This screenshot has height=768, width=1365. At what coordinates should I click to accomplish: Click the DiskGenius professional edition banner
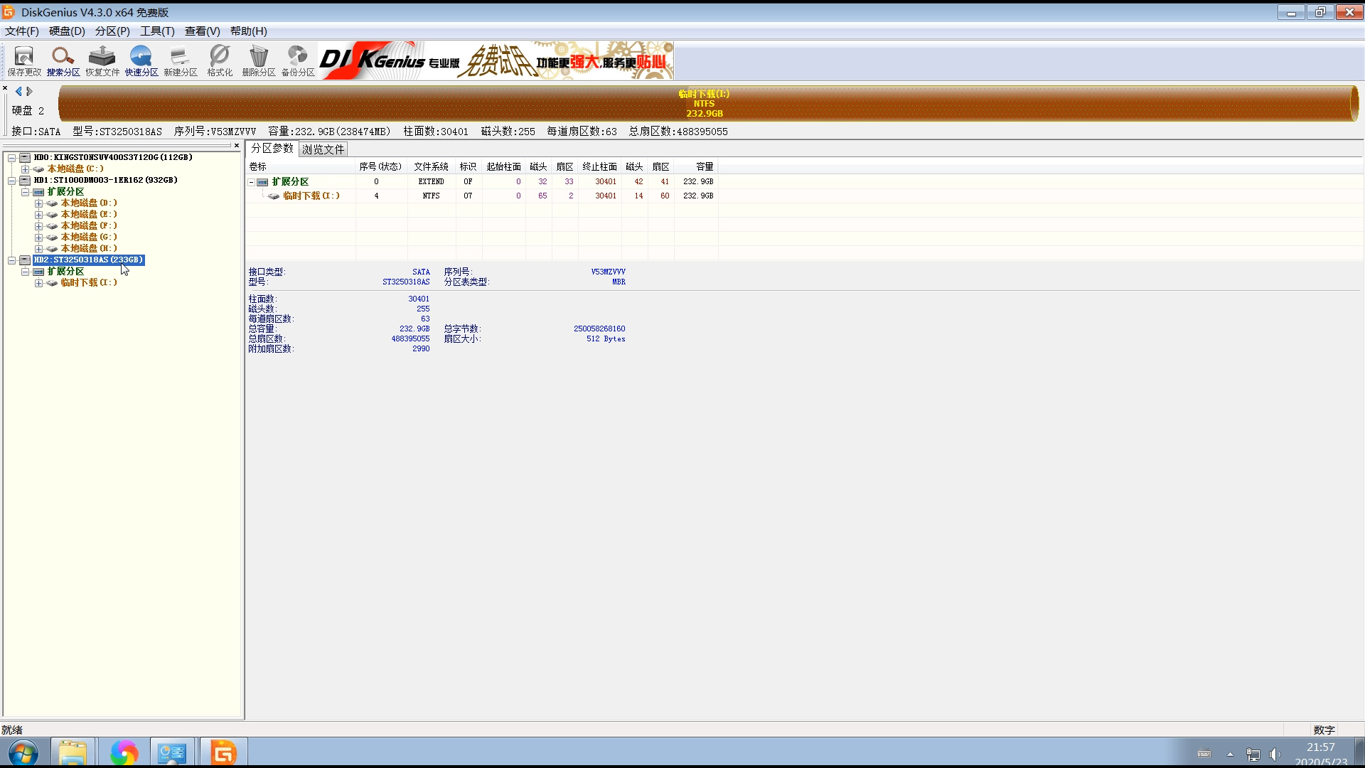496,60
